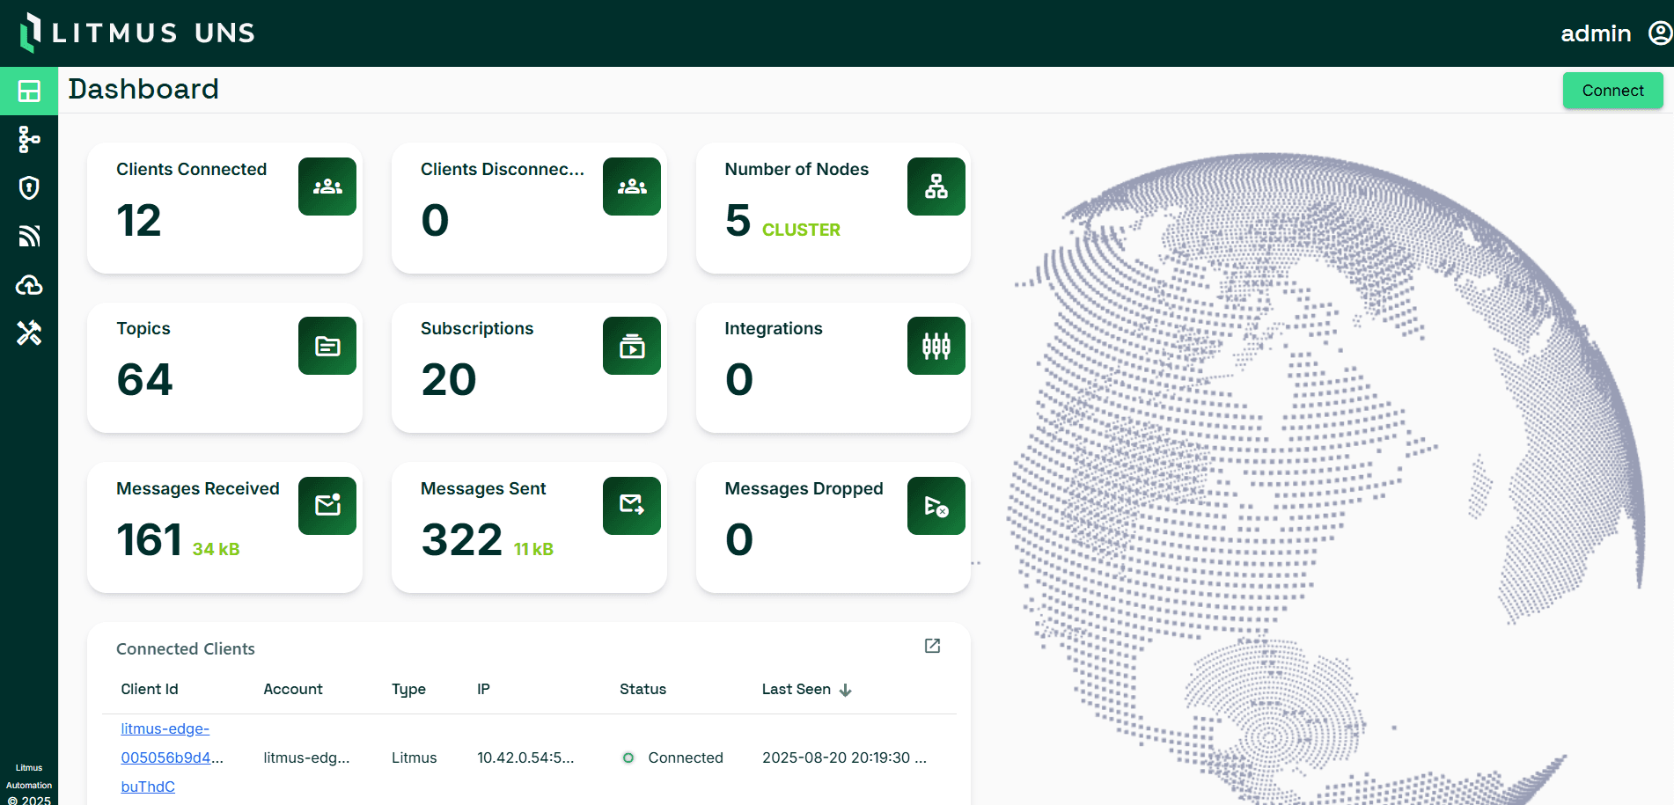The image size is (1674, 805).
Task: Open the cloud upload section in sidebar
Action: click(29, 284)
